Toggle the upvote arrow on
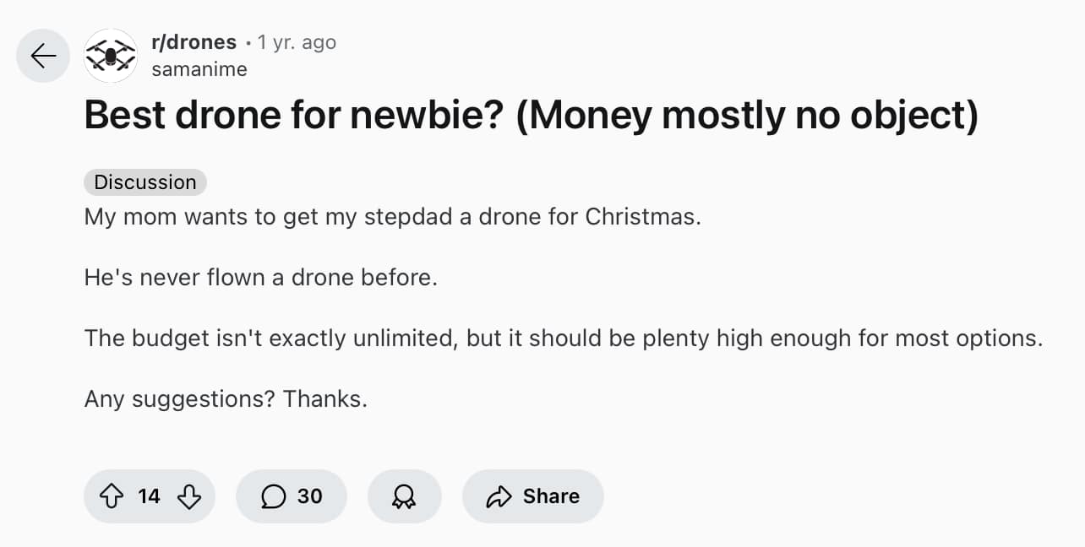This screenshot has width=1085, height=547. (112, 496)
